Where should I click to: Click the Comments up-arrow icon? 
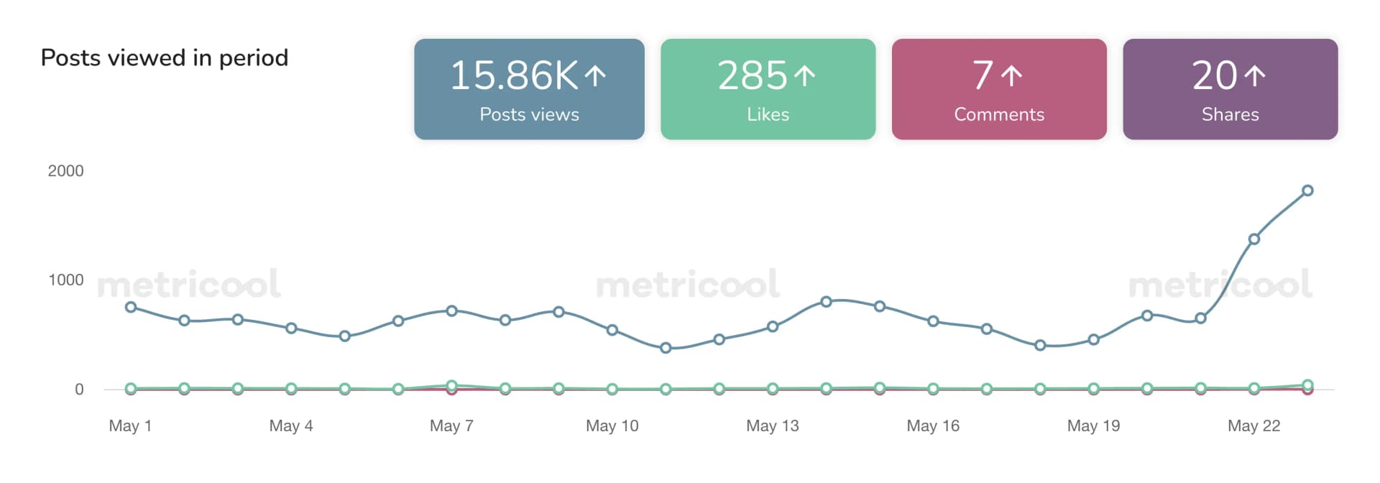[1011, 75]
